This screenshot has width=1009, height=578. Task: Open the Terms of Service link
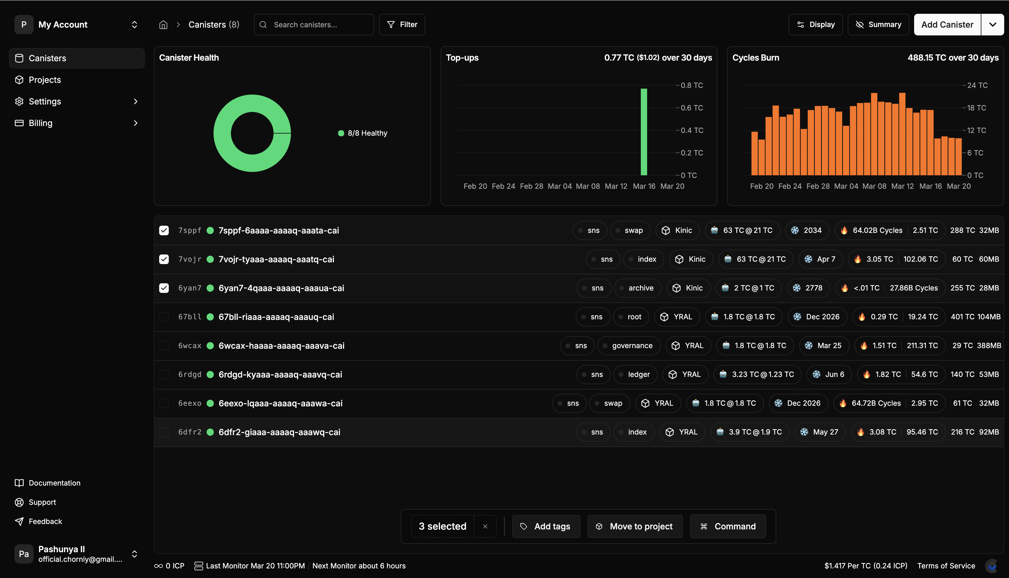point(946,566)
